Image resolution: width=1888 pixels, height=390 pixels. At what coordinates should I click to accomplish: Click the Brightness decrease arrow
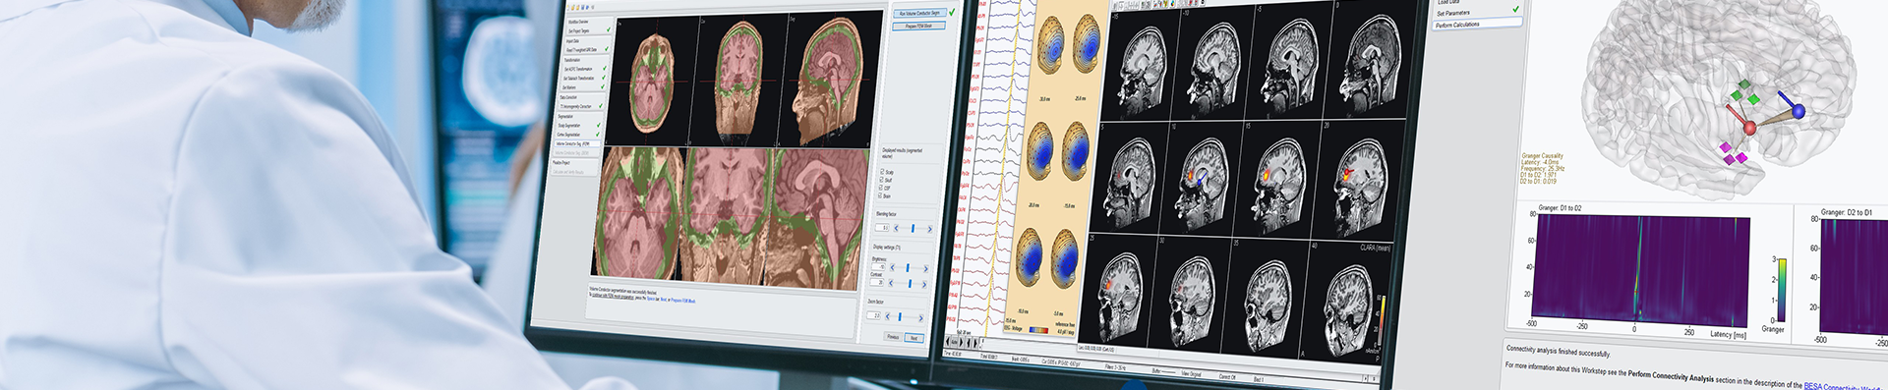[x=893, y=267]
